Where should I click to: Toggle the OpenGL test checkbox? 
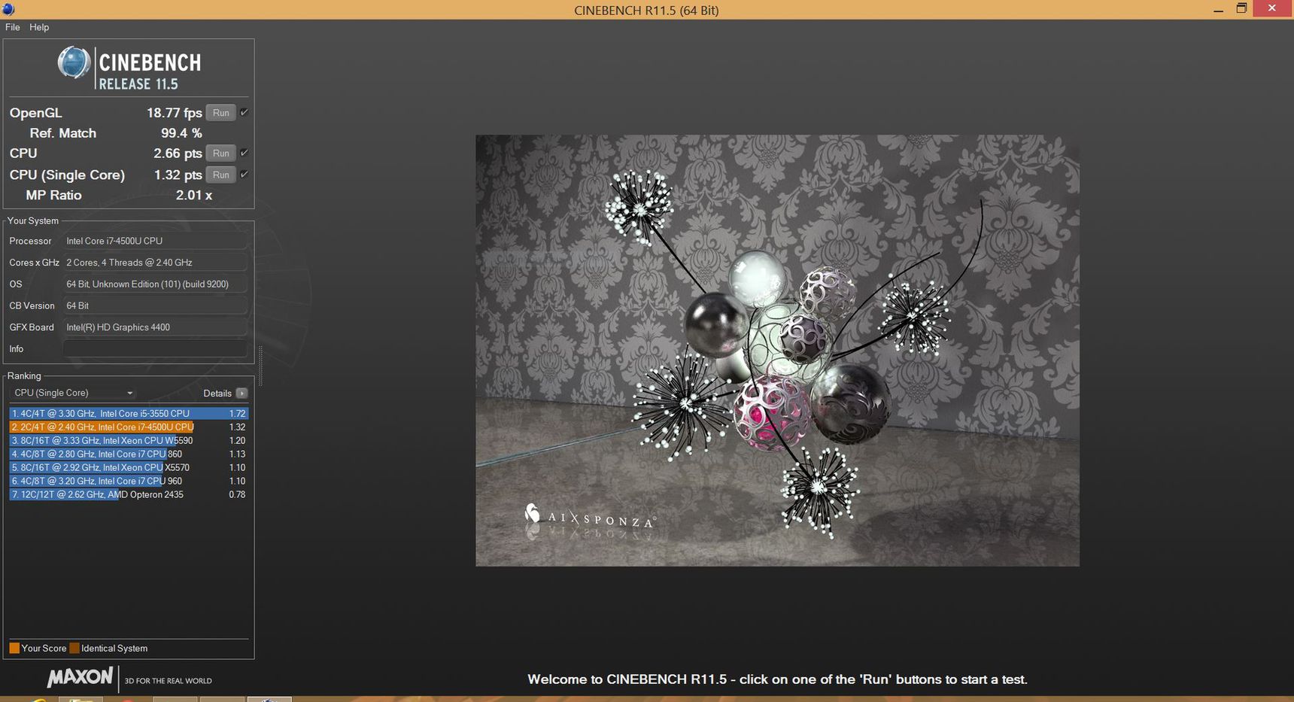click(x=244, y=112)
